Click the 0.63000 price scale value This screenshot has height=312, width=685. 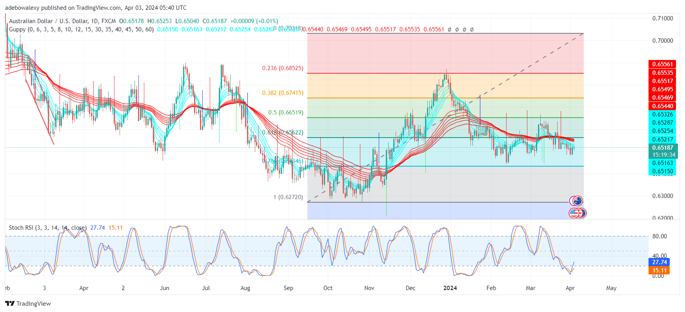click(x=663, y=196)
